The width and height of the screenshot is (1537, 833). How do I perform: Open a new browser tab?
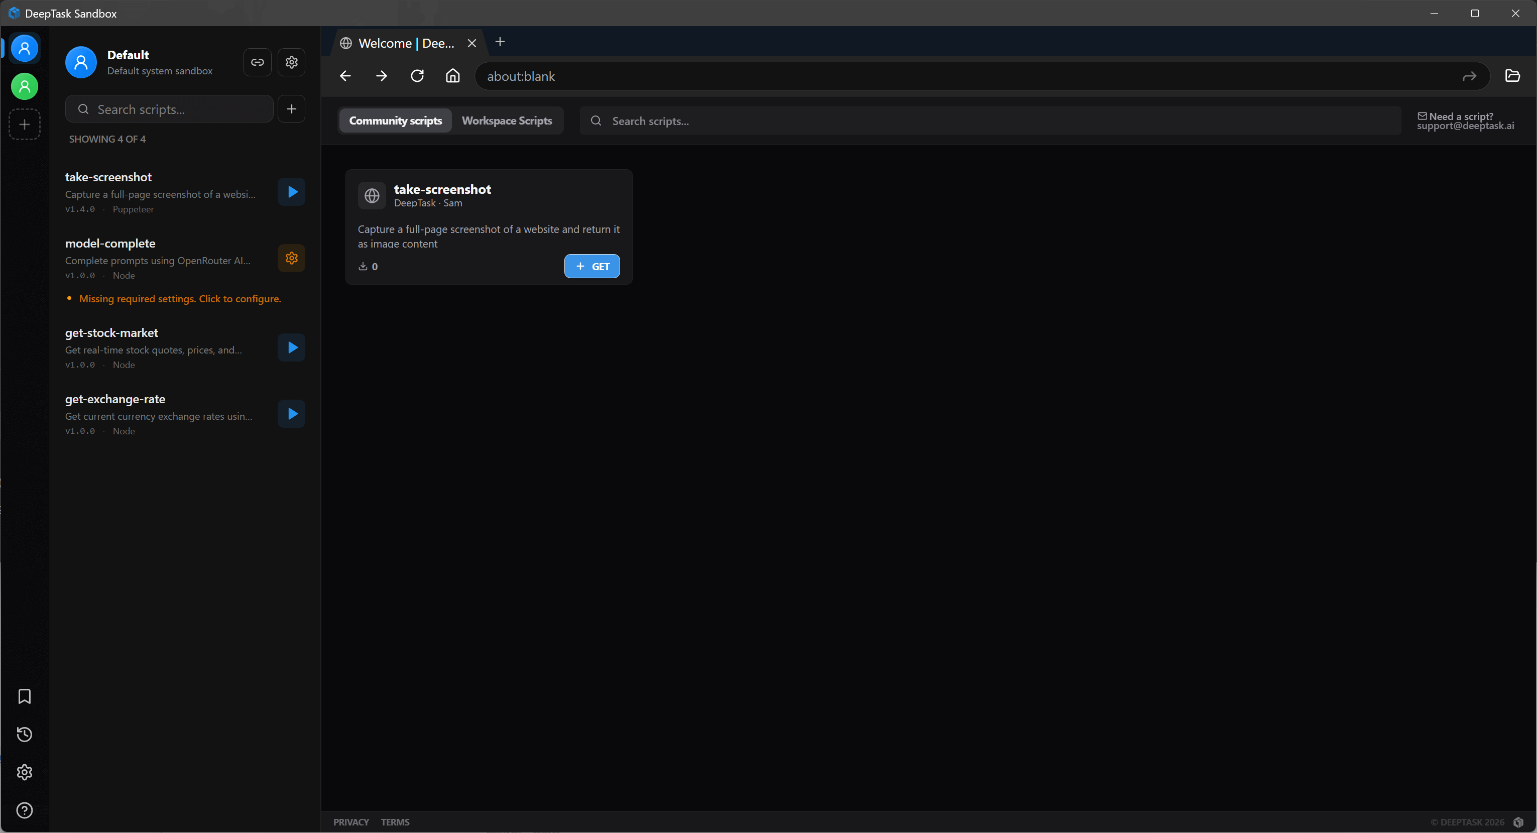coord(500,42)
